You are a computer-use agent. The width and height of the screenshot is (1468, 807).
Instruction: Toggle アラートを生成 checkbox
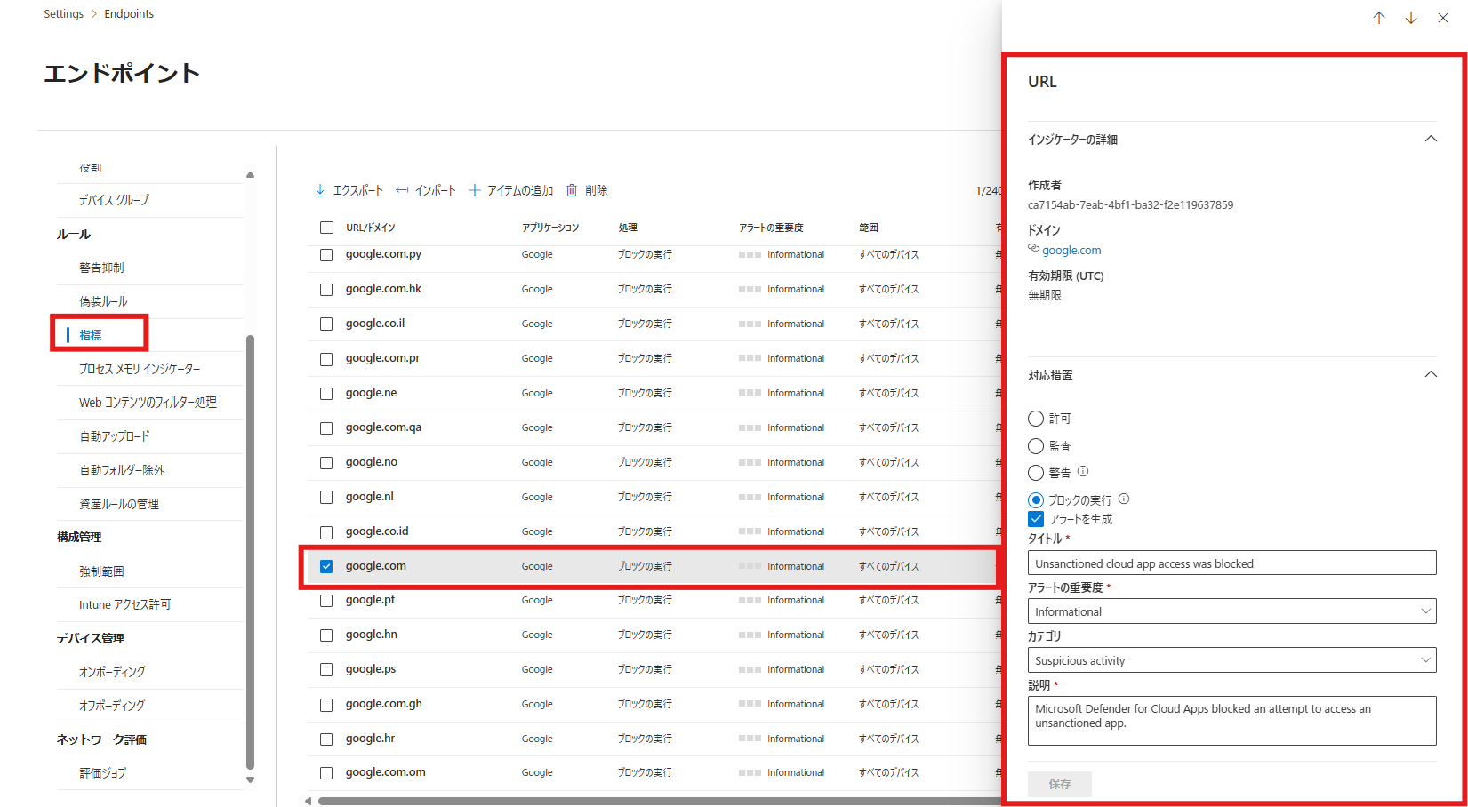[x=1036, y=519]
